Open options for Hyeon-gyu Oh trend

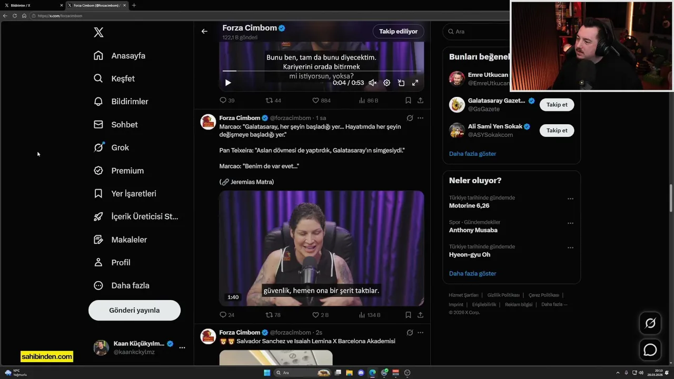click(x=570, y=247)
